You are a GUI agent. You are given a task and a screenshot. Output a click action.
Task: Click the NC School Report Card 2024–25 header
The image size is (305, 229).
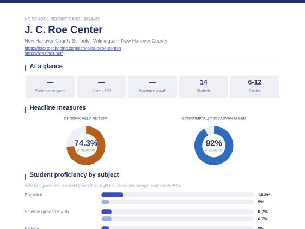[62, 19]
